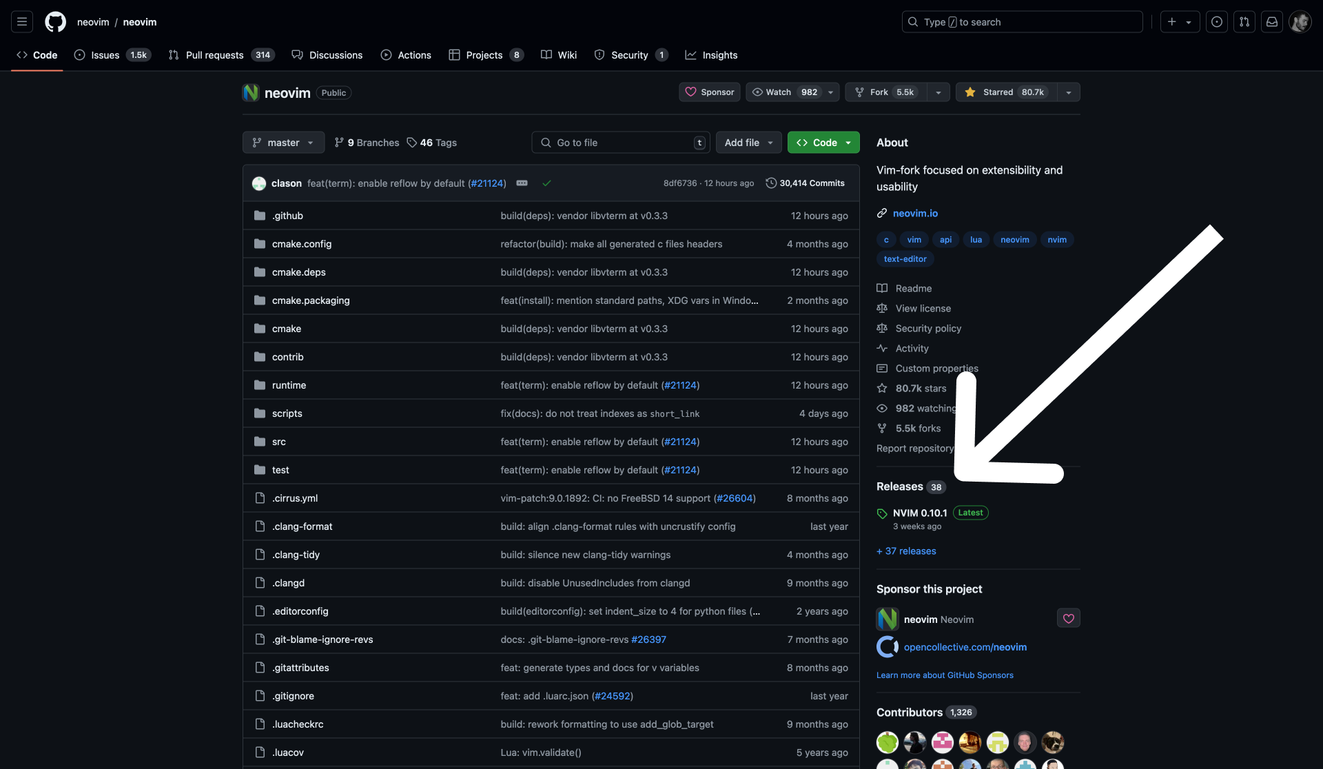
Task: Open the .github folder
Action: pyautogui.click(x=287, y=216)
